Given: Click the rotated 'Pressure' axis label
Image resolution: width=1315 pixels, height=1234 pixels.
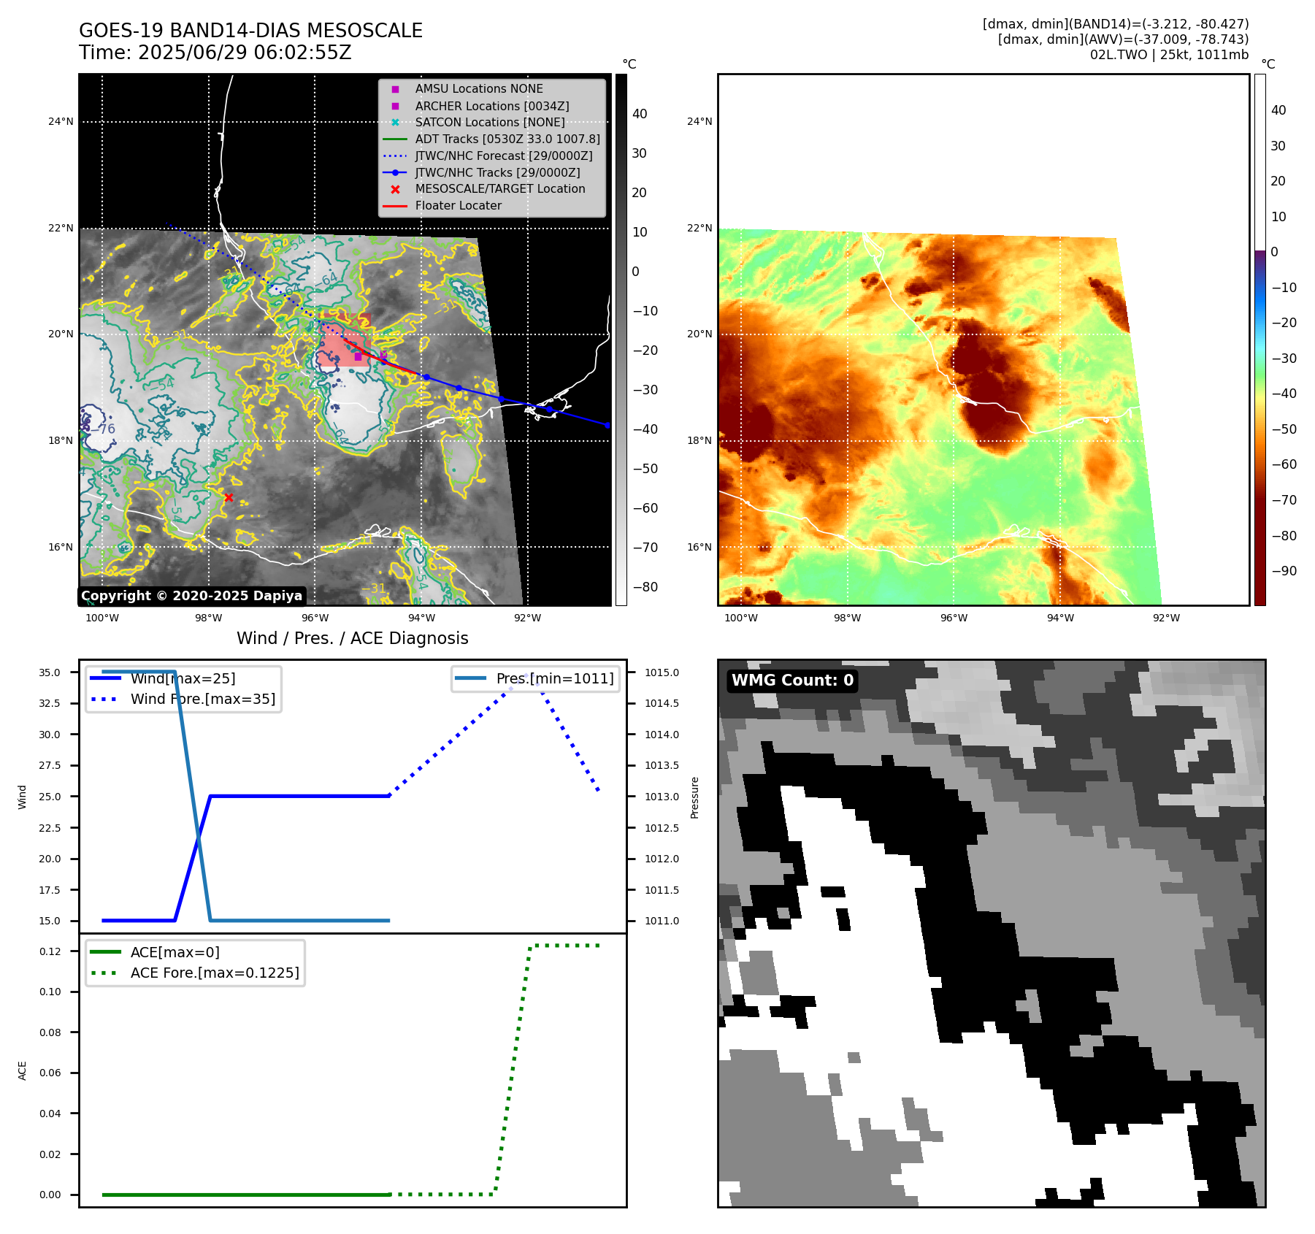Looking at the screenshot, I should (x=695, y=797).
